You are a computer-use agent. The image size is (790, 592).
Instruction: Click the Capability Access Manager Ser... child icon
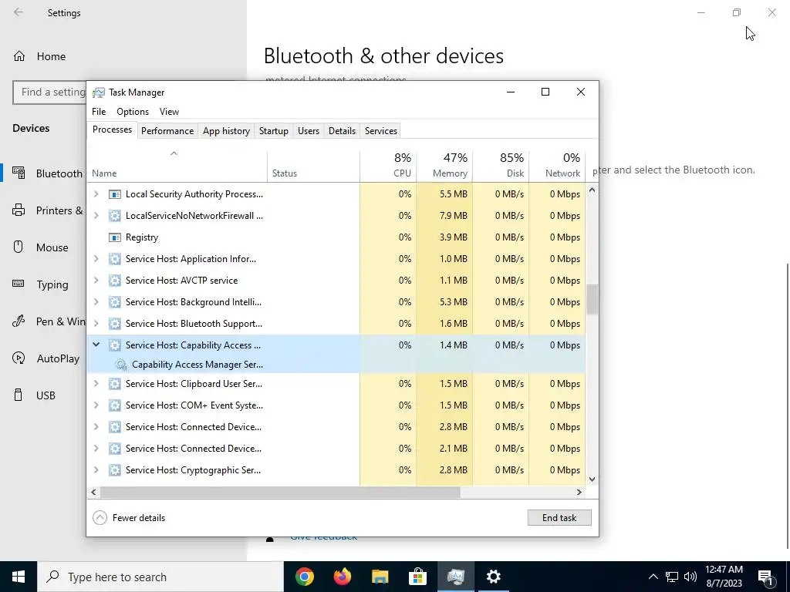pyautogui.click(x=121, y=365)
